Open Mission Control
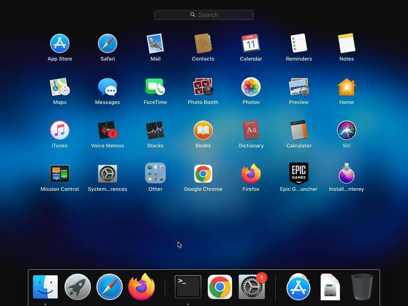 (60, 174)
